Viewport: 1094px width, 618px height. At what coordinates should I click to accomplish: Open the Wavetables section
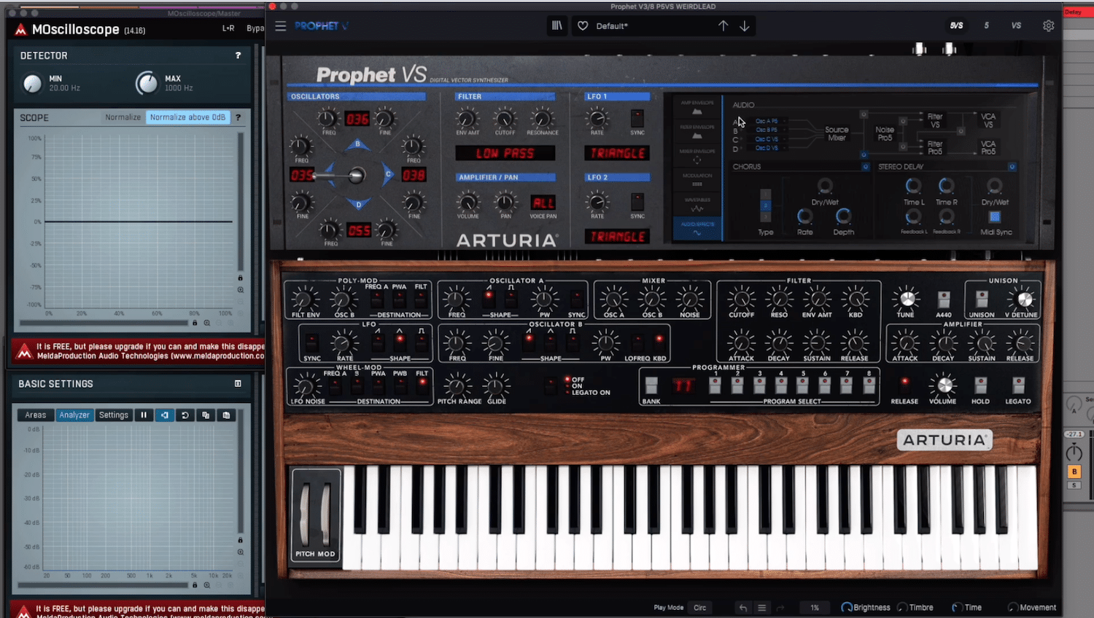coord(697,205)
